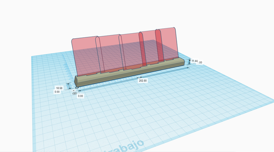
Task: Select the 0.00 offset below 18.58
Action: pyautogui.click(x=57, y=92)
